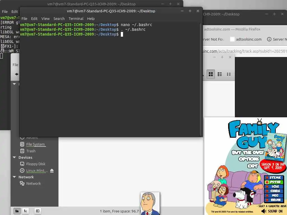Switch file manager to icon view
Viewport: 287px width, 215px height.
pos(211,74)
